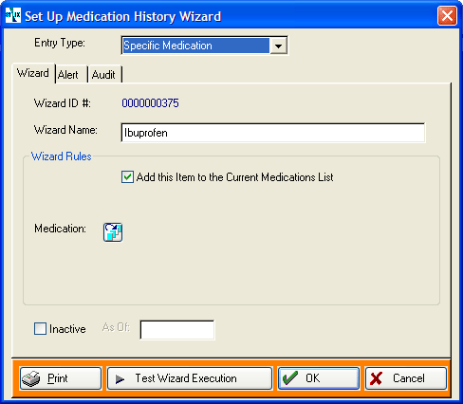Click the red X icon on Cancel

point(376,378)
